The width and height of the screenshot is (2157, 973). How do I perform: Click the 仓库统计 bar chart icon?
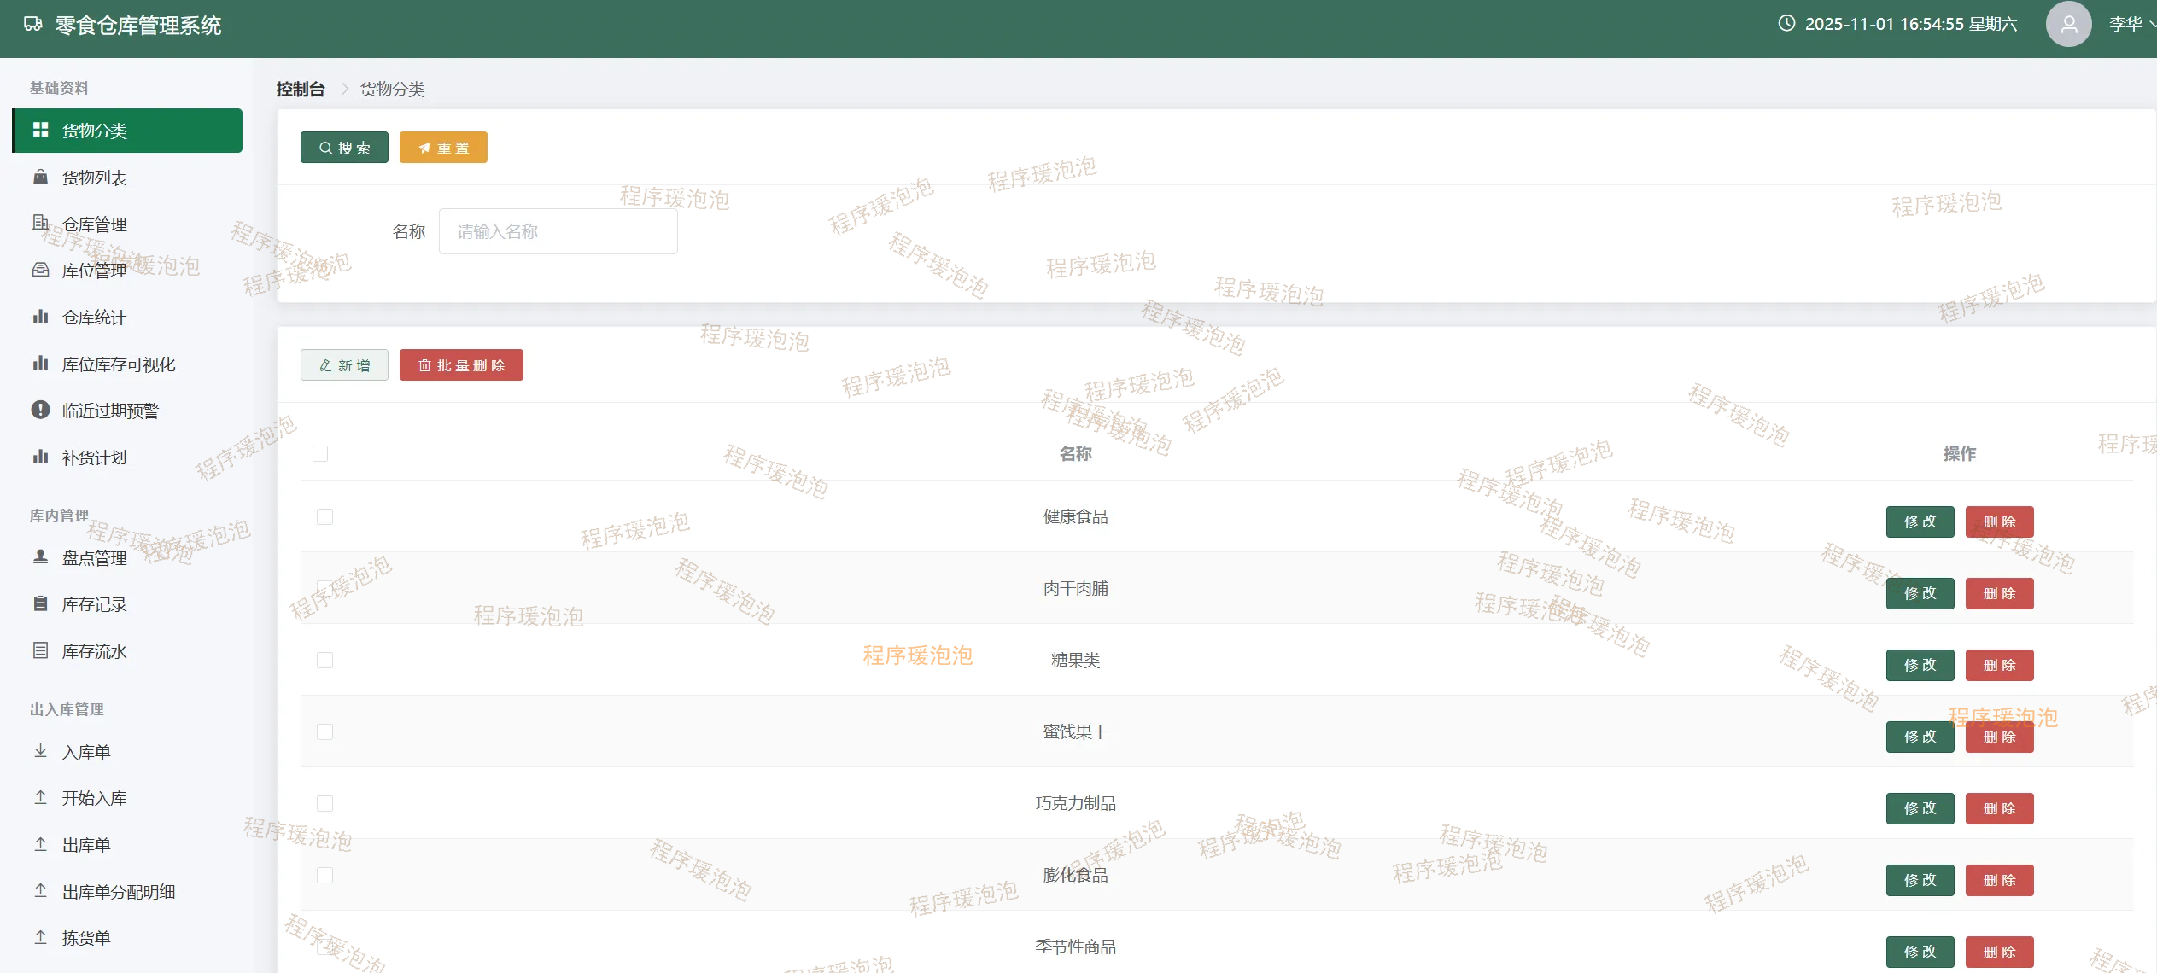[40, 317]
